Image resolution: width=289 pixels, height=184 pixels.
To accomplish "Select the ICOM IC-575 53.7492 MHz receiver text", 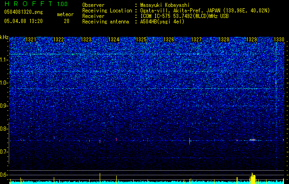I will pyautogui.click(x=184, y=16).
